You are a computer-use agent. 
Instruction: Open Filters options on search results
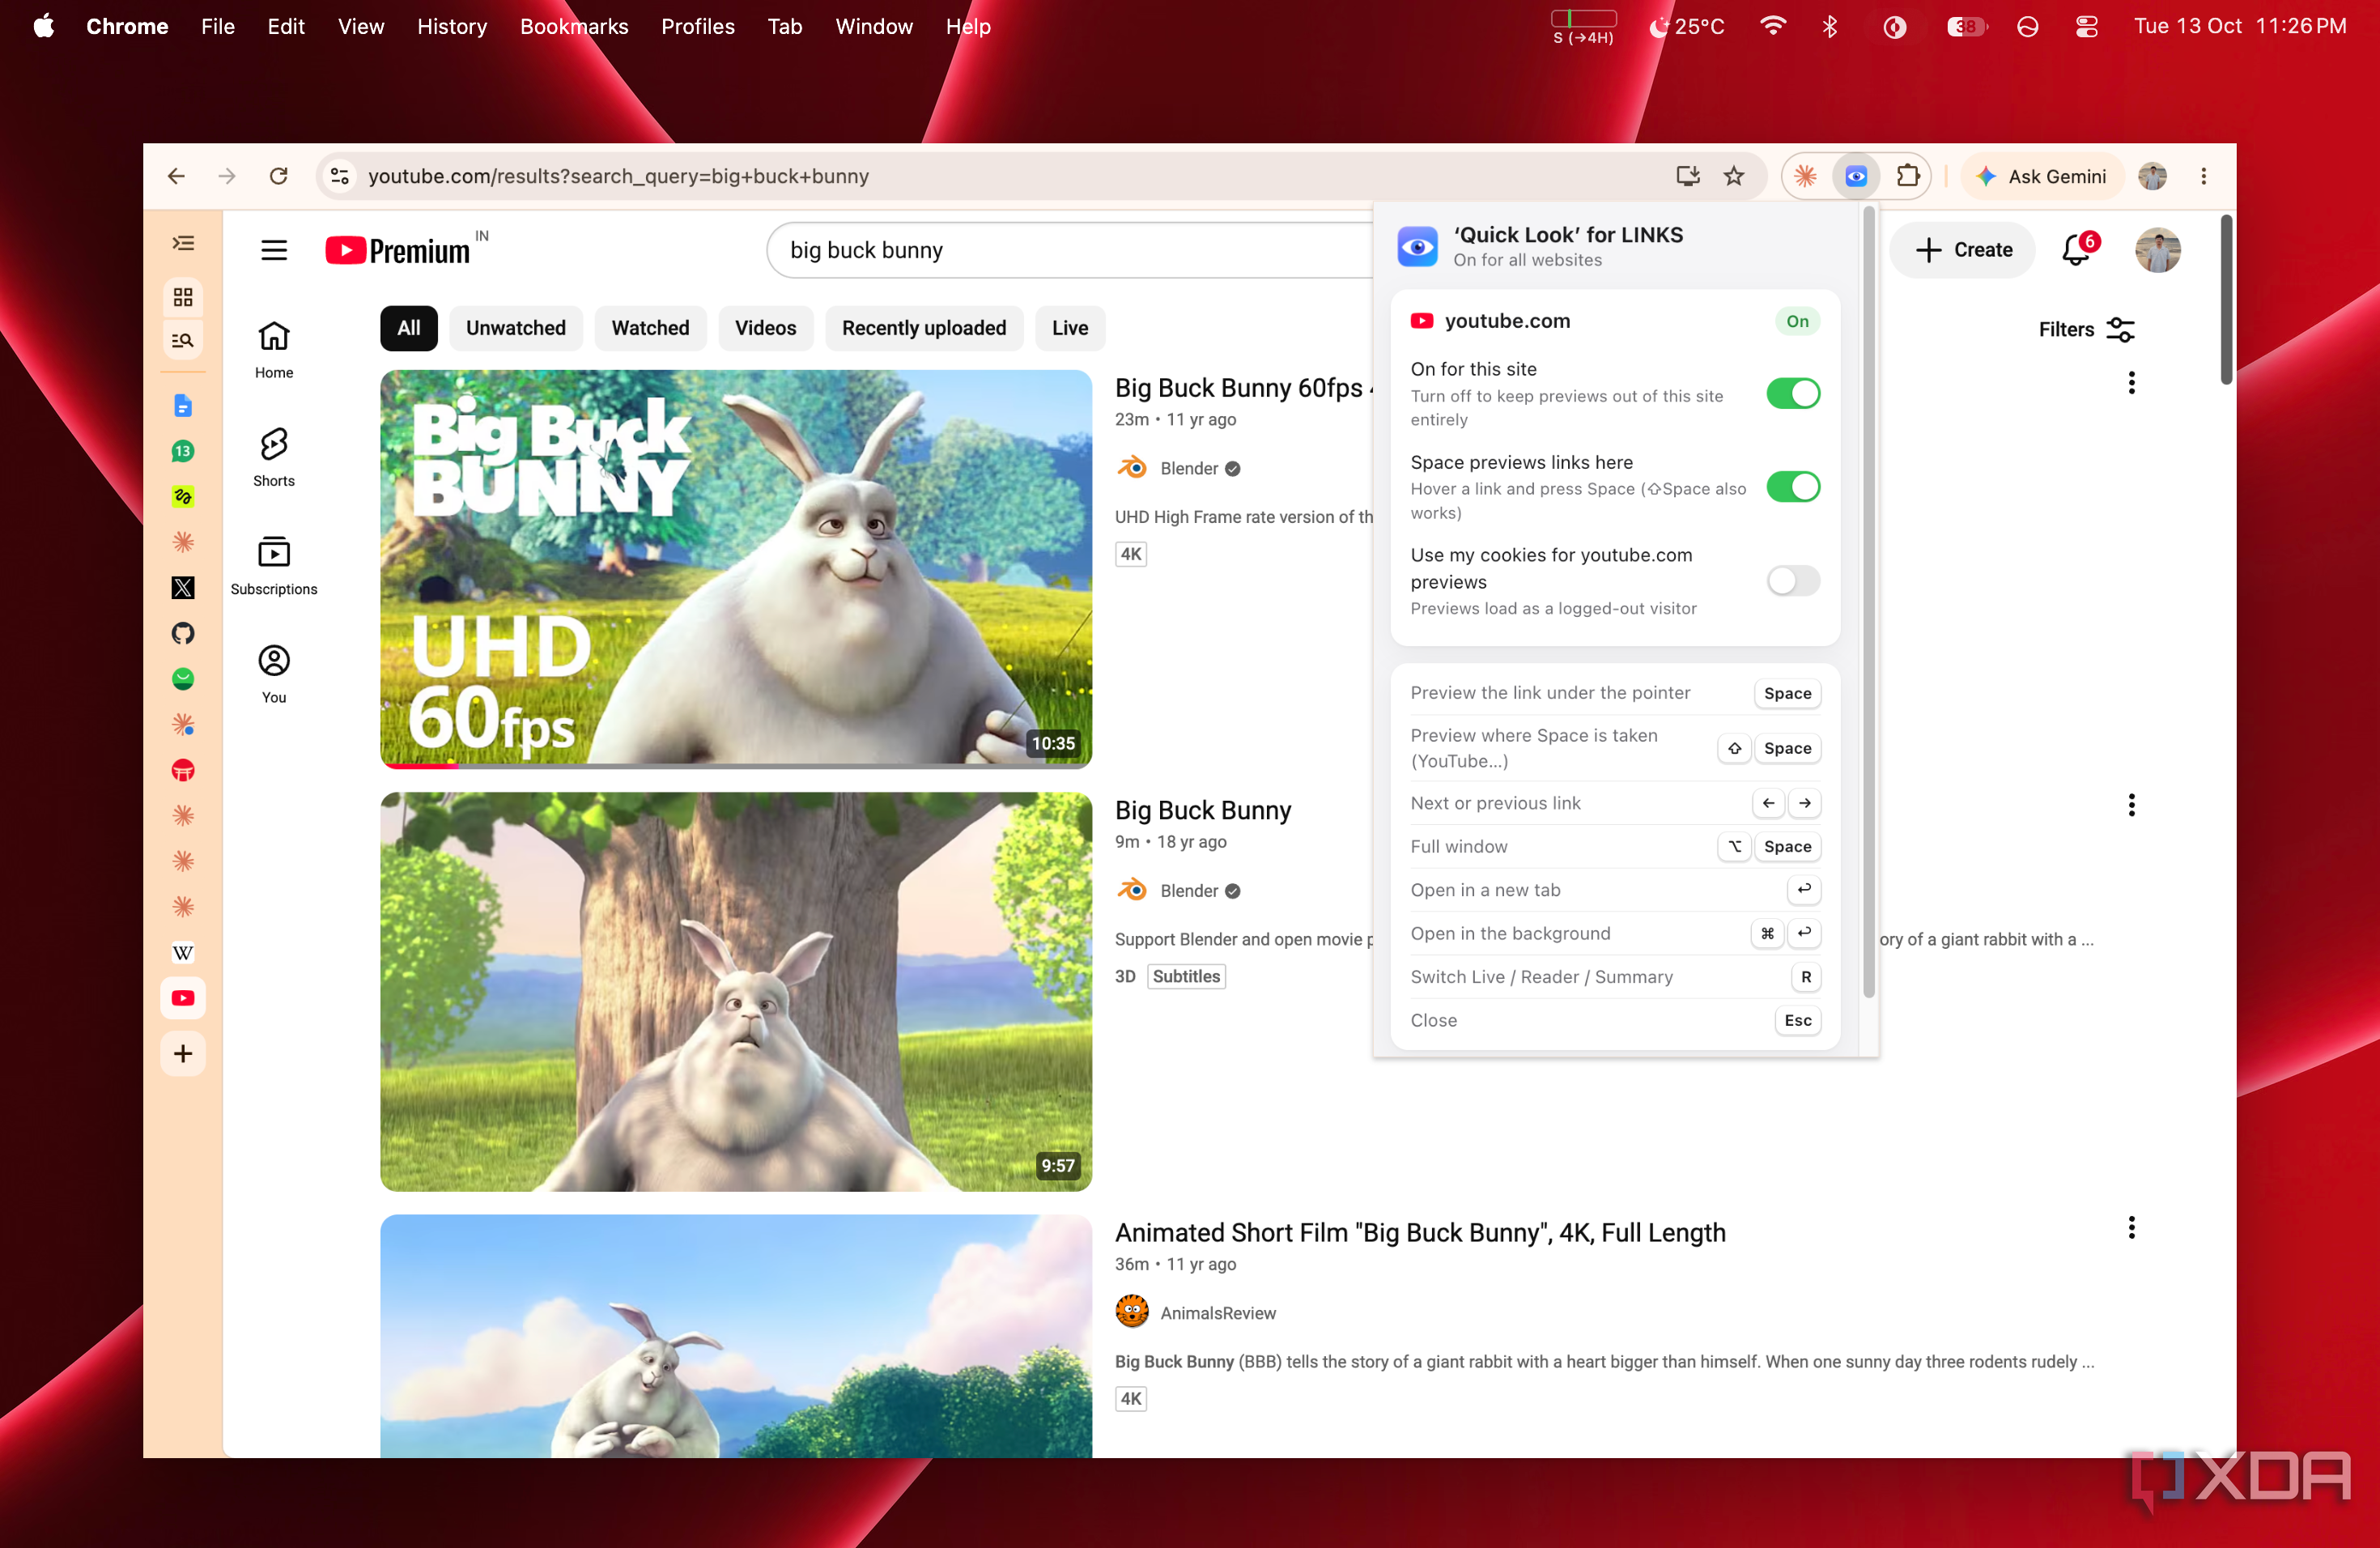pyautogui.click(x=2086, y=329)
